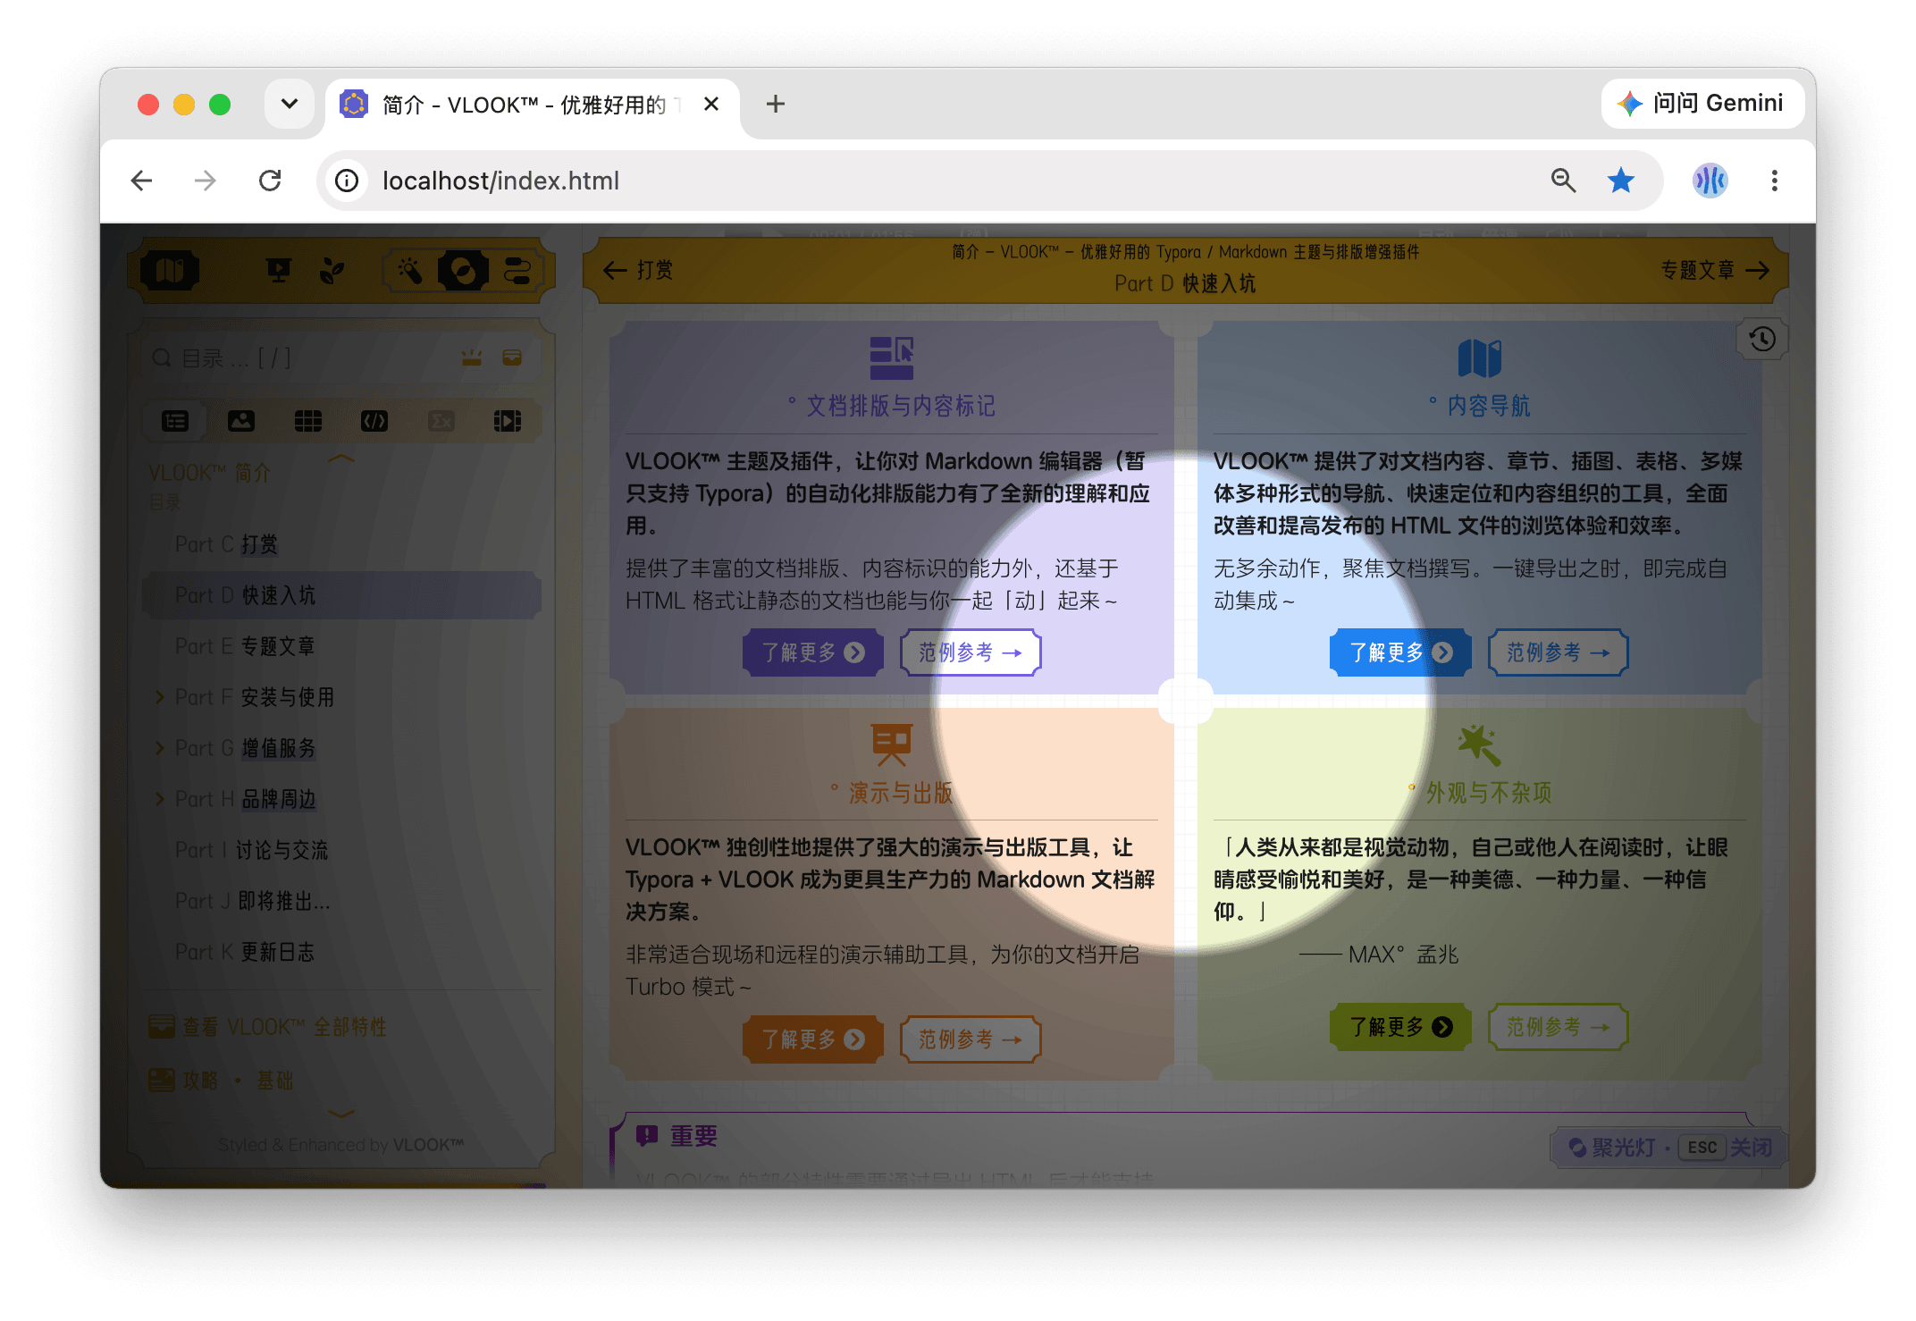Switch to the tables grid tab
Viewport: 1916px width, 1321px height.
point(308,421)
